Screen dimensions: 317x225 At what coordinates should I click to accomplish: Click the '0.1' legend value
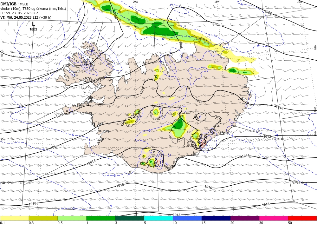(x=3, y=223)
